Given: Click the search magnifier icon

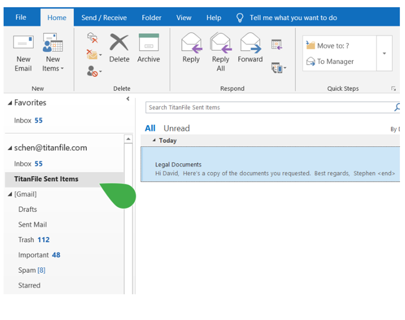Looking at the screenshot, I should pyautogui.click(x=397, y=107).
